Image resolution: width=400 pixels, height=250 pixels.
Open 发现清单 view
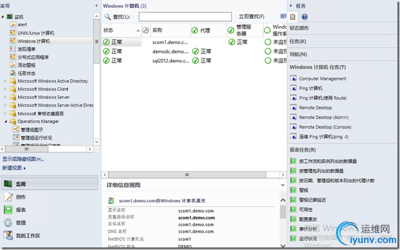26,49
